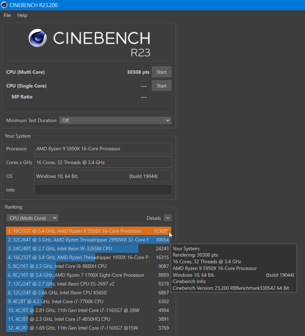The width and height of the screenshot is (305, 336).
Task: Select the Xeon W-3265M ranking row
Action: [89, 248]
